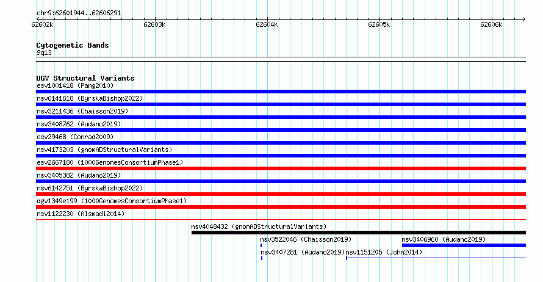Select the esv2667180 (1000GenomesConsortiumPhase1) label
Image resolution: width=543 pixels, height=282 pixels.
coord(110,162)
